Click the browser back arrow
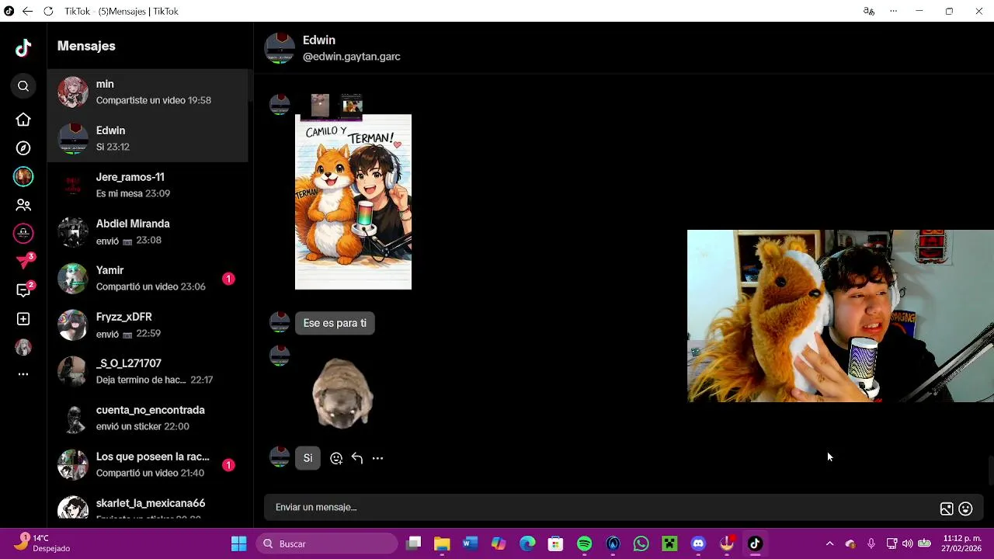The height and width of the screenshot is (559, 994). 27,11
